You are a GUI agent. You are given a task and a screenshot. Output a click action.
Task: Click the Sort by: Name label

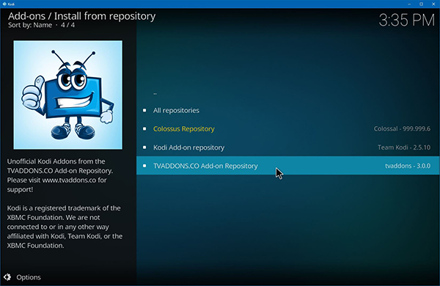(30, 25)
